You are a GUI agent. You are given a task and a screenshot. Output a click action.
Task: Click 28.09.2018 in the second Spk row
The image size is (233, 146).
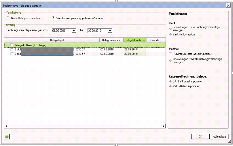131,54
